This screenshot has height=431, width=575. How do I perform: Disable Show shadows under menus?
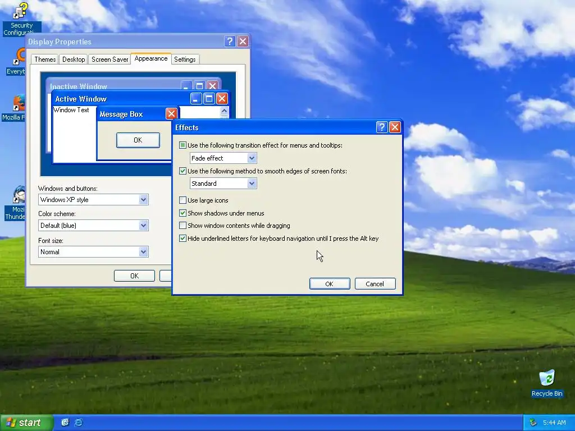point(182,213)
